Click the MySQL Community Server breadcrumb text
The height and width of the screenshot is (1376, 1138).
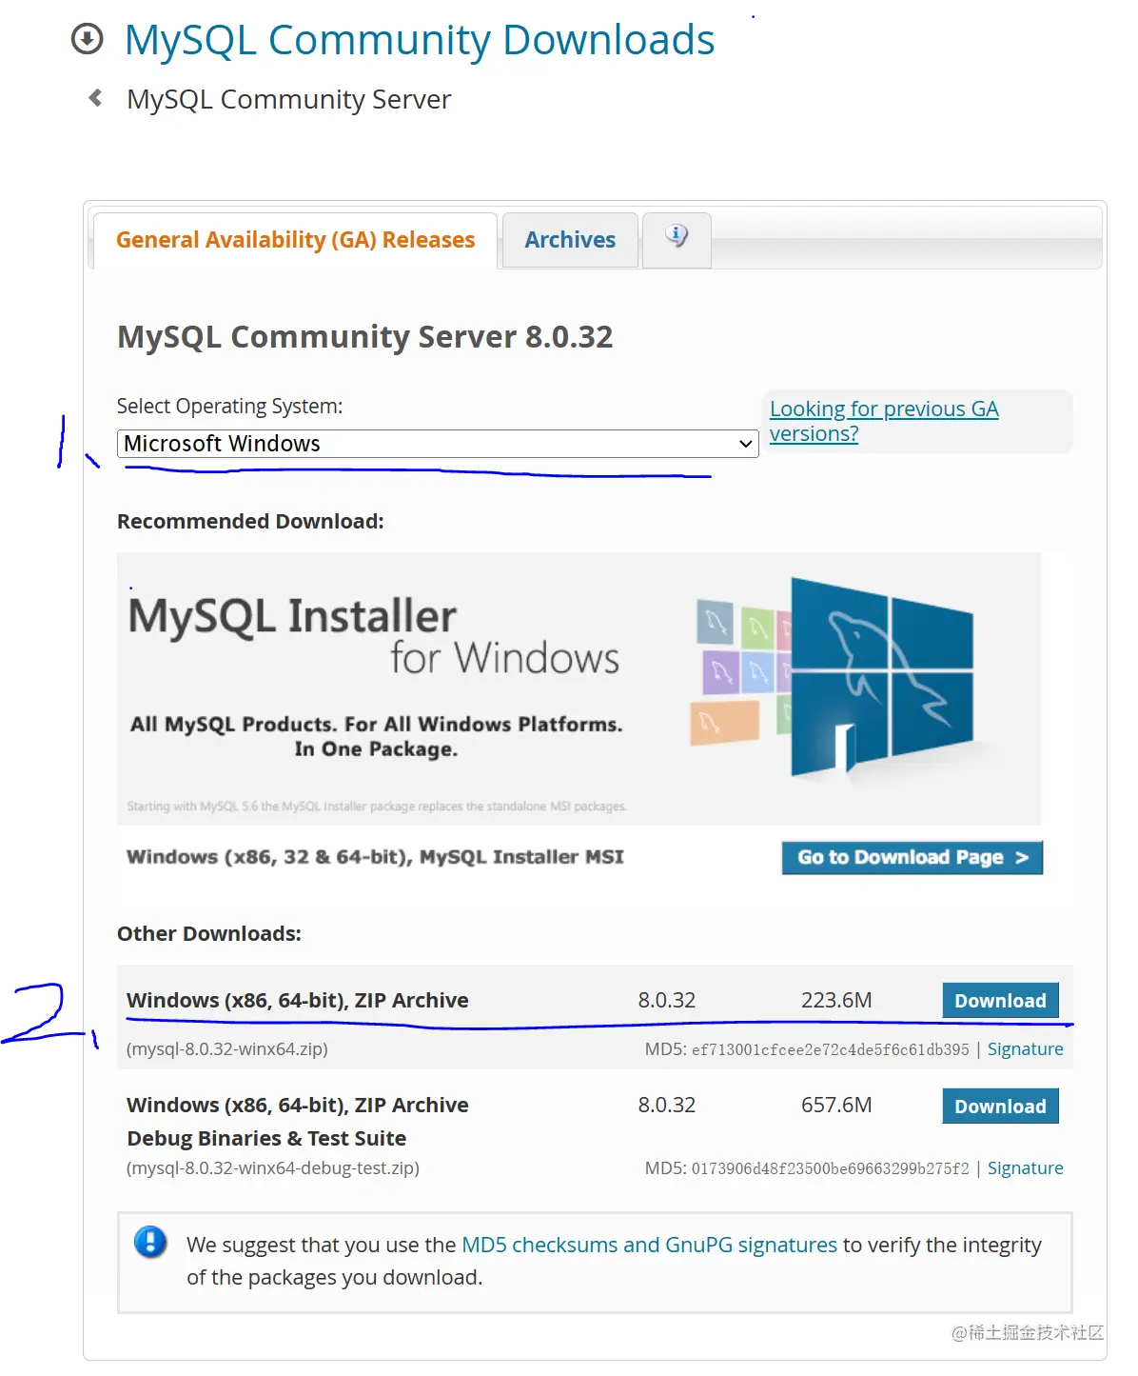click(x=289, y=99)
